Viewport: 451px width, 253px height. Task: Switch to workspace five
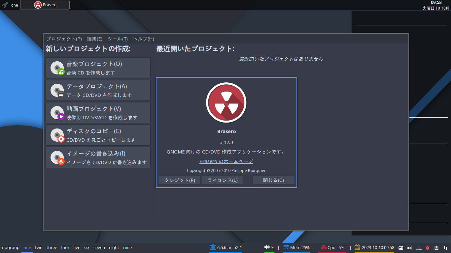pos(77,247)
